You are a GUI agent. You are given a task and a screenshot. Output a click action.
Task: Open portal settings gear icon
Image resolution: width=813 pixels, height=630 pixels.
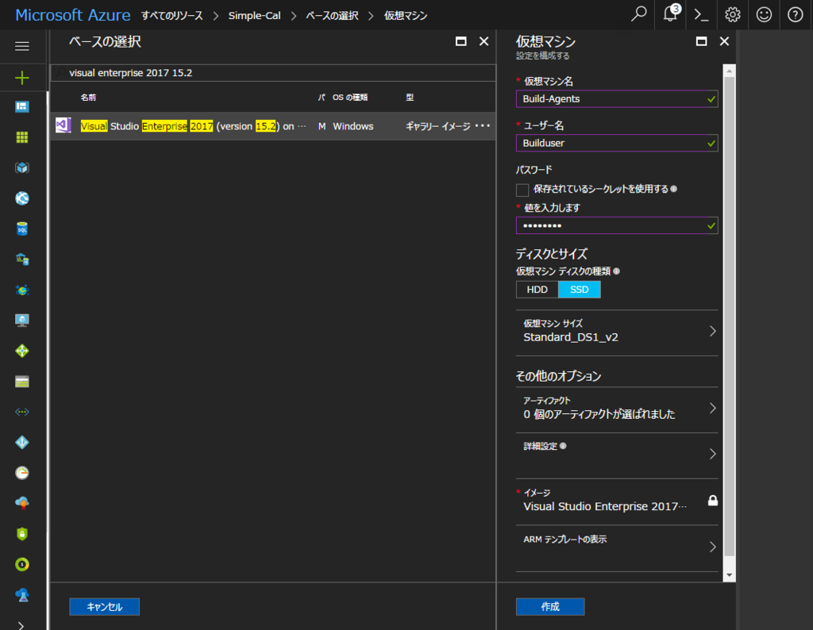pos(733,14)
